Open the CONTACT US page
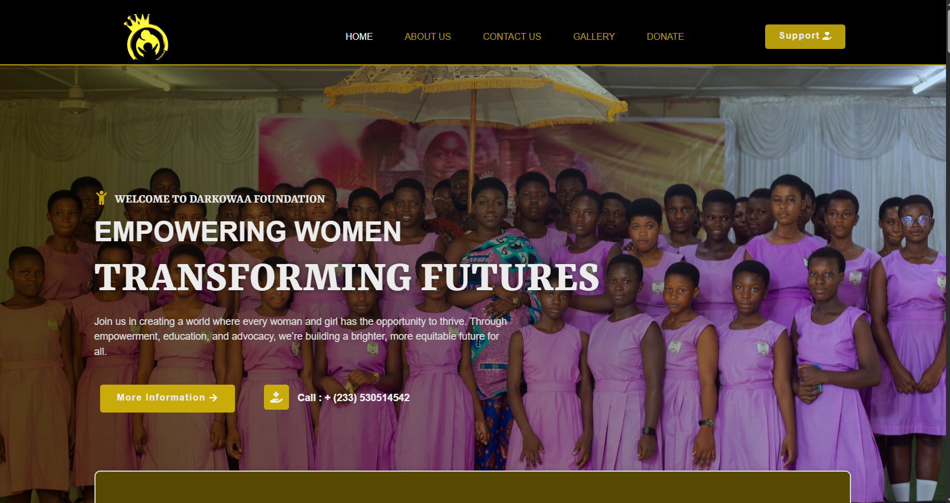The width and height of the screenshot is (950, 503). 512,36
